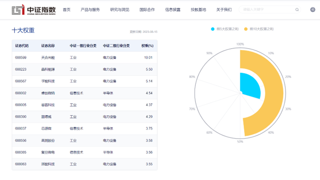Click weight value 5.14

click(149, 81)
